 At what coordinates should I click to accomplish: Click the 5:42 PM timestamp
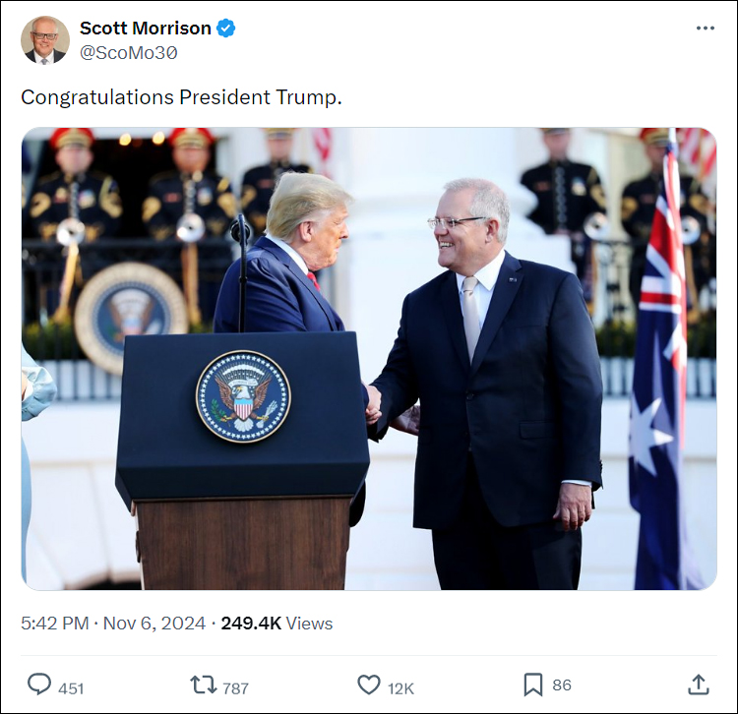54,624
